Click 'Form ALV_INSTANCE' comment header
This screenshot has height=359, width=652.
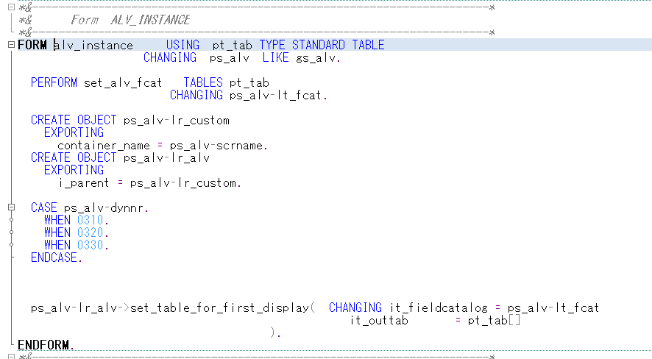130,20
